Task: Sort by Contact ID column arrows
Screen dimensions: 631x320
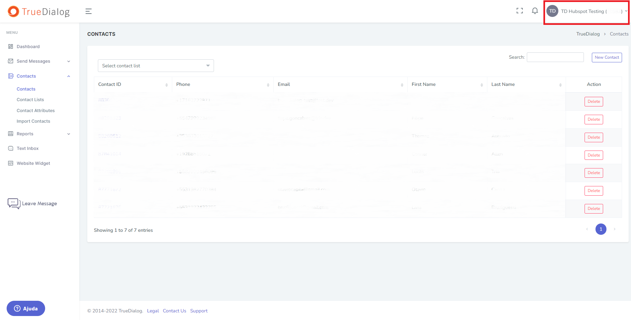Action: 167,85
